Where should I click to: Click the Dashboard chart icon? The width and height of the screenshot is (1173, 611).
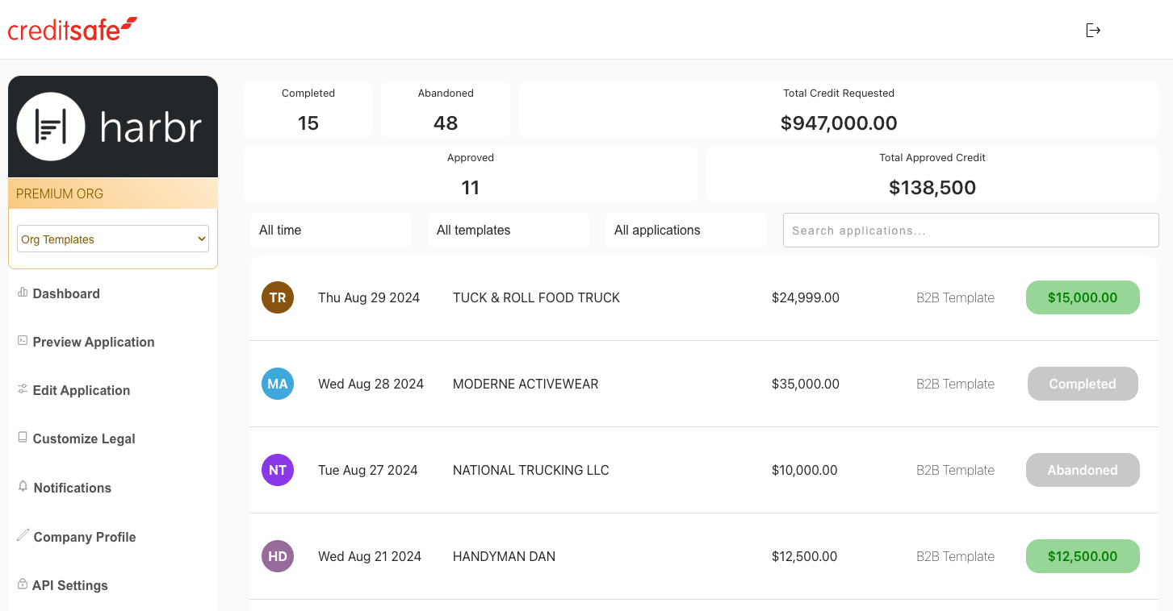tap(23, 293)
